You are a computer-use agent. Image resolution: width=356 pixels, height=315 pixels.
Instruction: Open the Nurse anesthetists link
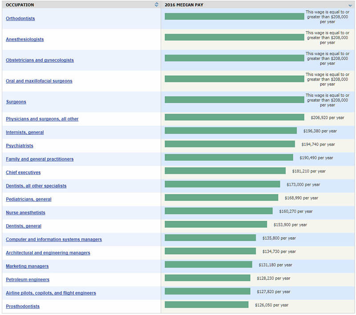pyautogui.click(x=25, y=213)
